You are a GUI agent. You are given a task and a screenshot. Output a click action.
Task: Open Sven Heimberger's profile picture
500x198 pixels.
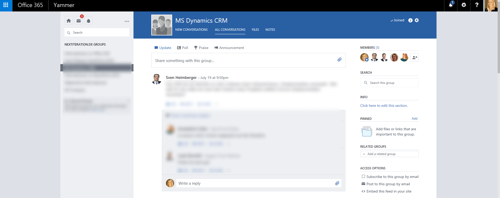(156, 79)
